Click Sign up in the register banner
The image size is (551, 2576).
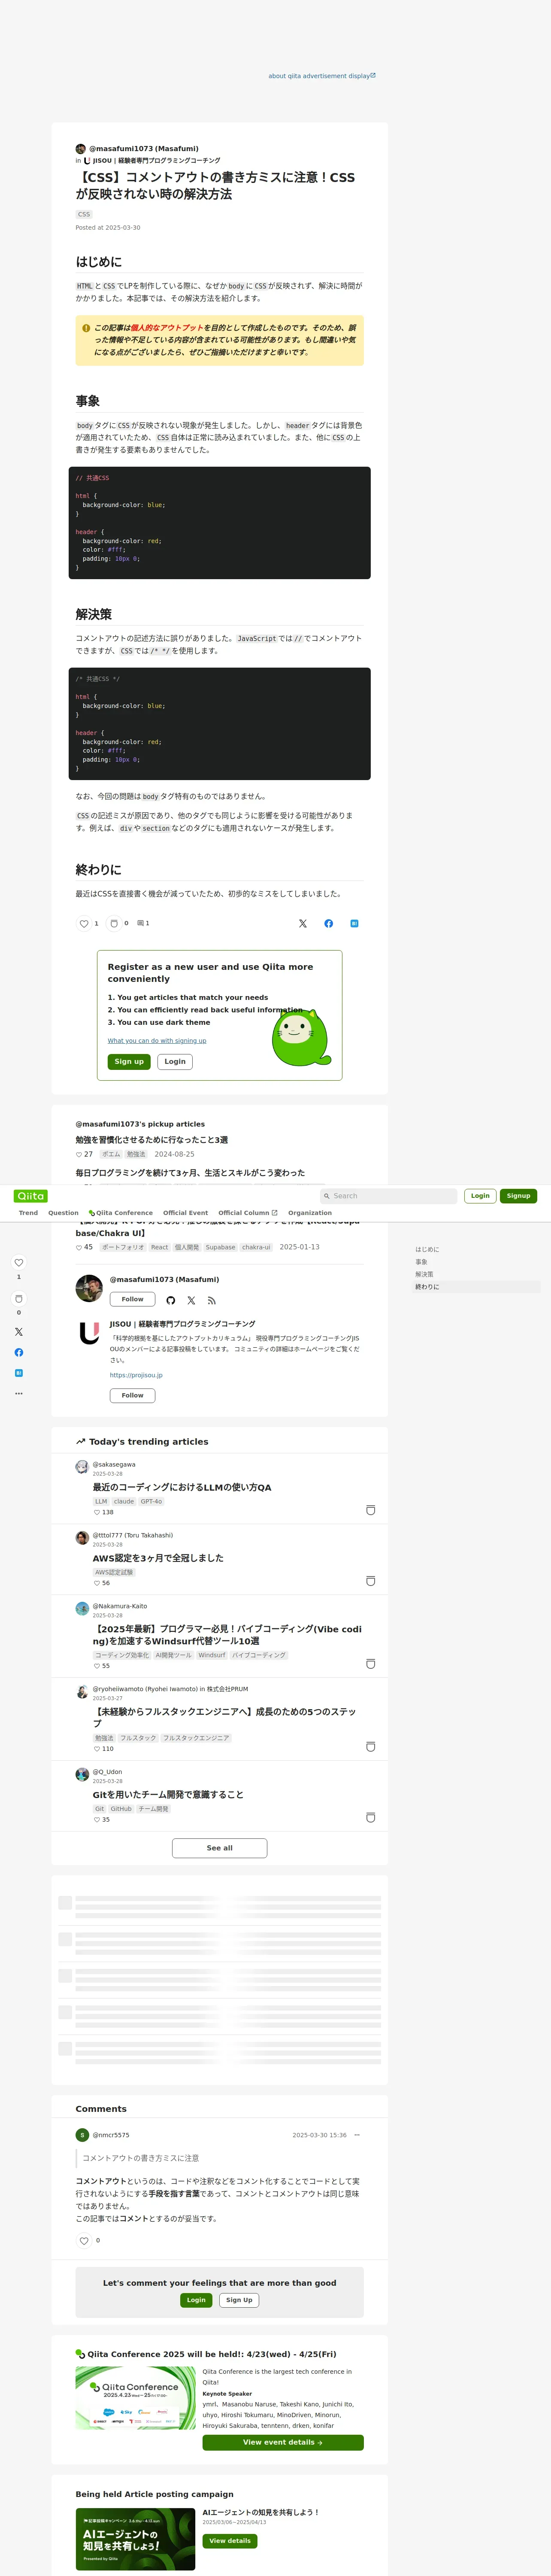129,1062
